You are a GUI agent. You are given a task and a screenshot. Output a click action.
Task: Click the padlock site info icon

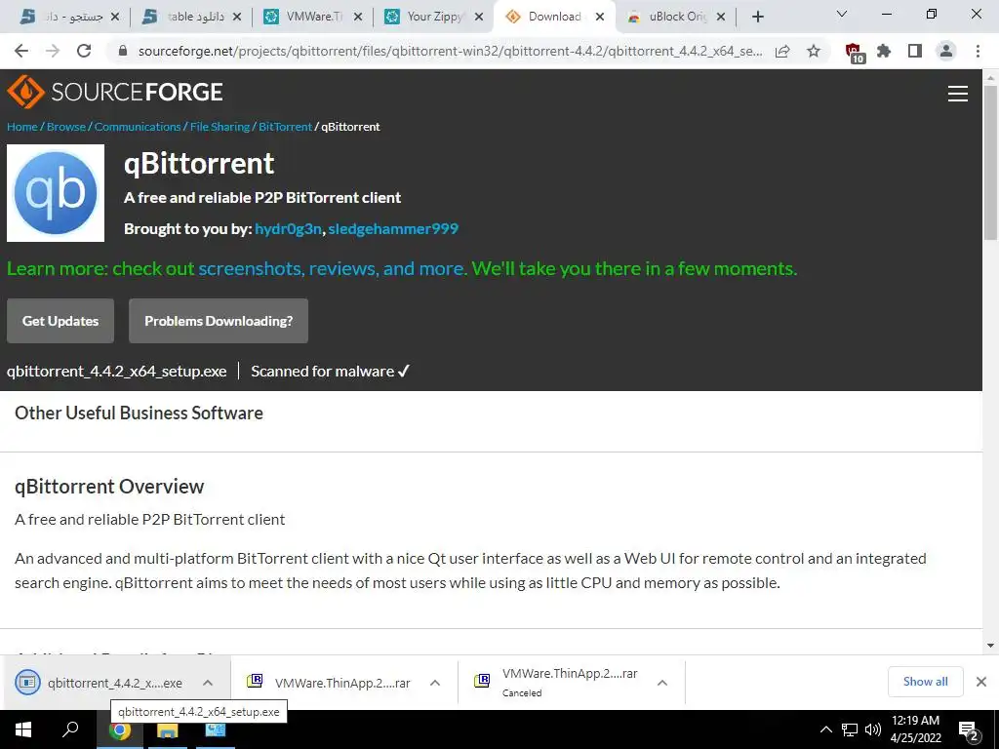(123, 51)
